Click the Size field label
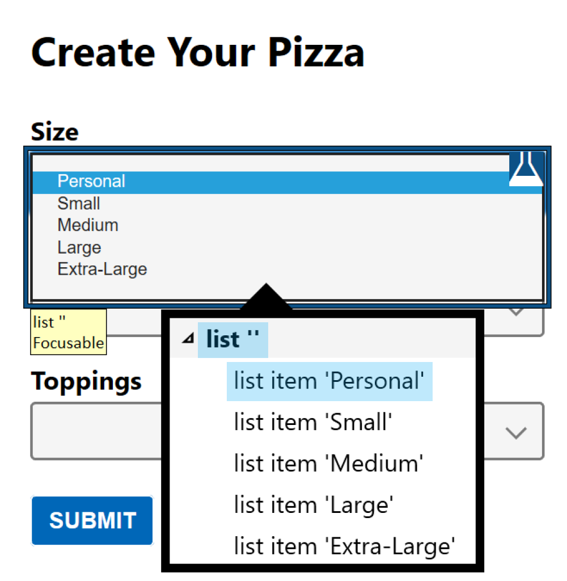 (x=54, y=132)
